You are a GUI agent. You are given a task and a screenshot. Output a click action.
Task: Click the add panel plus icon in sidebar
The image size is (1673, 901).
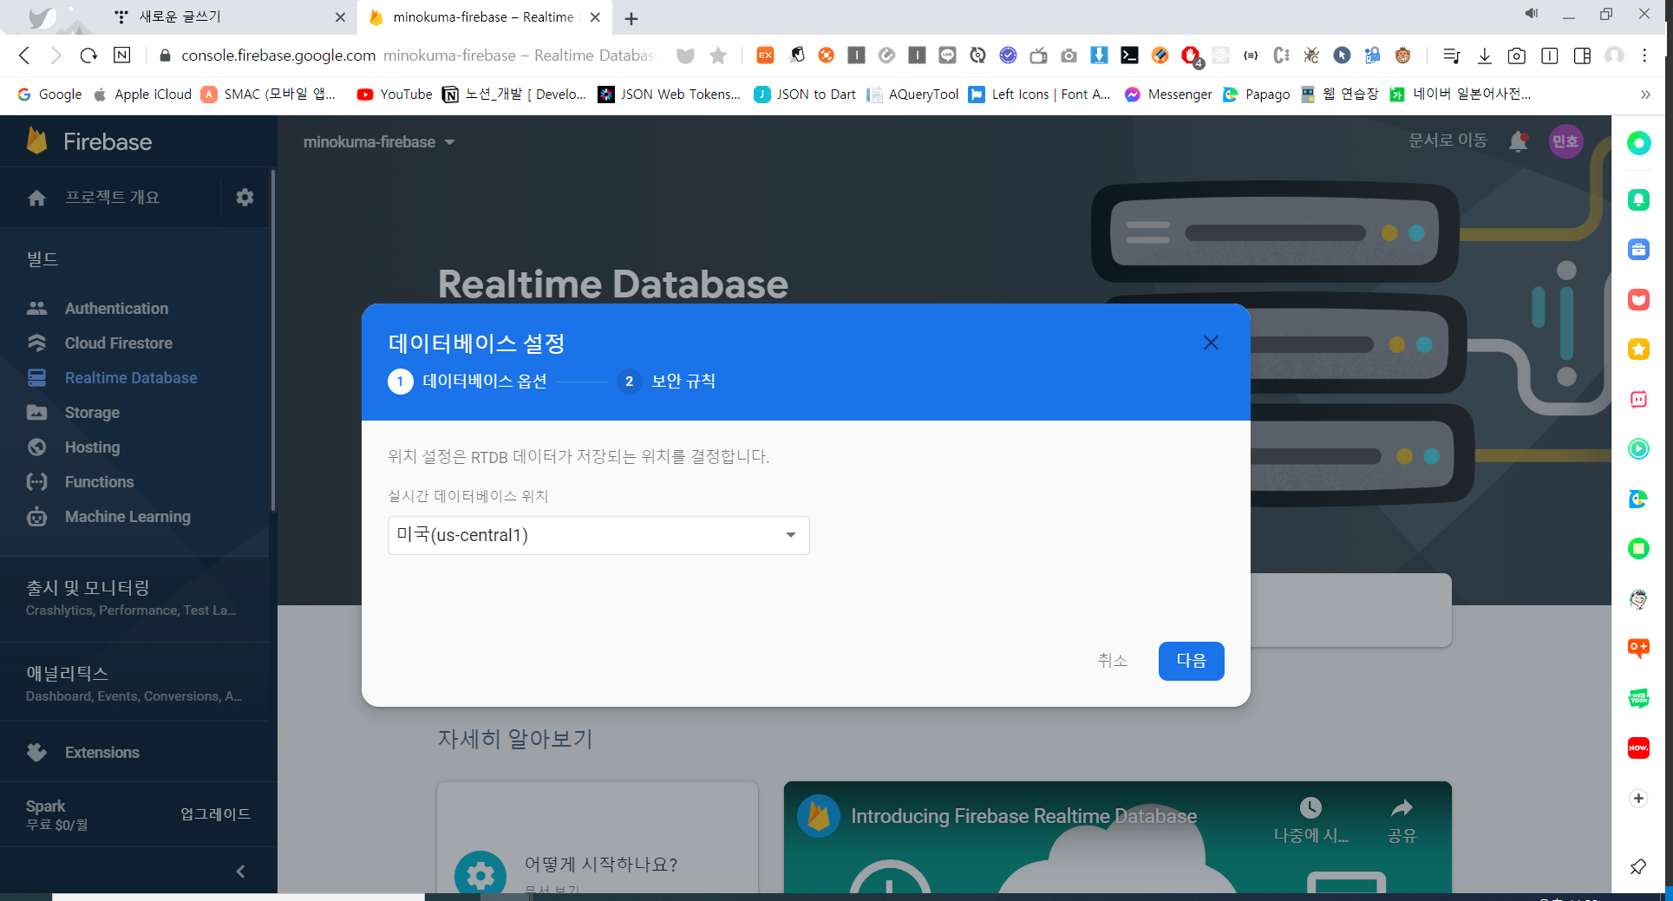[1638, 798]
